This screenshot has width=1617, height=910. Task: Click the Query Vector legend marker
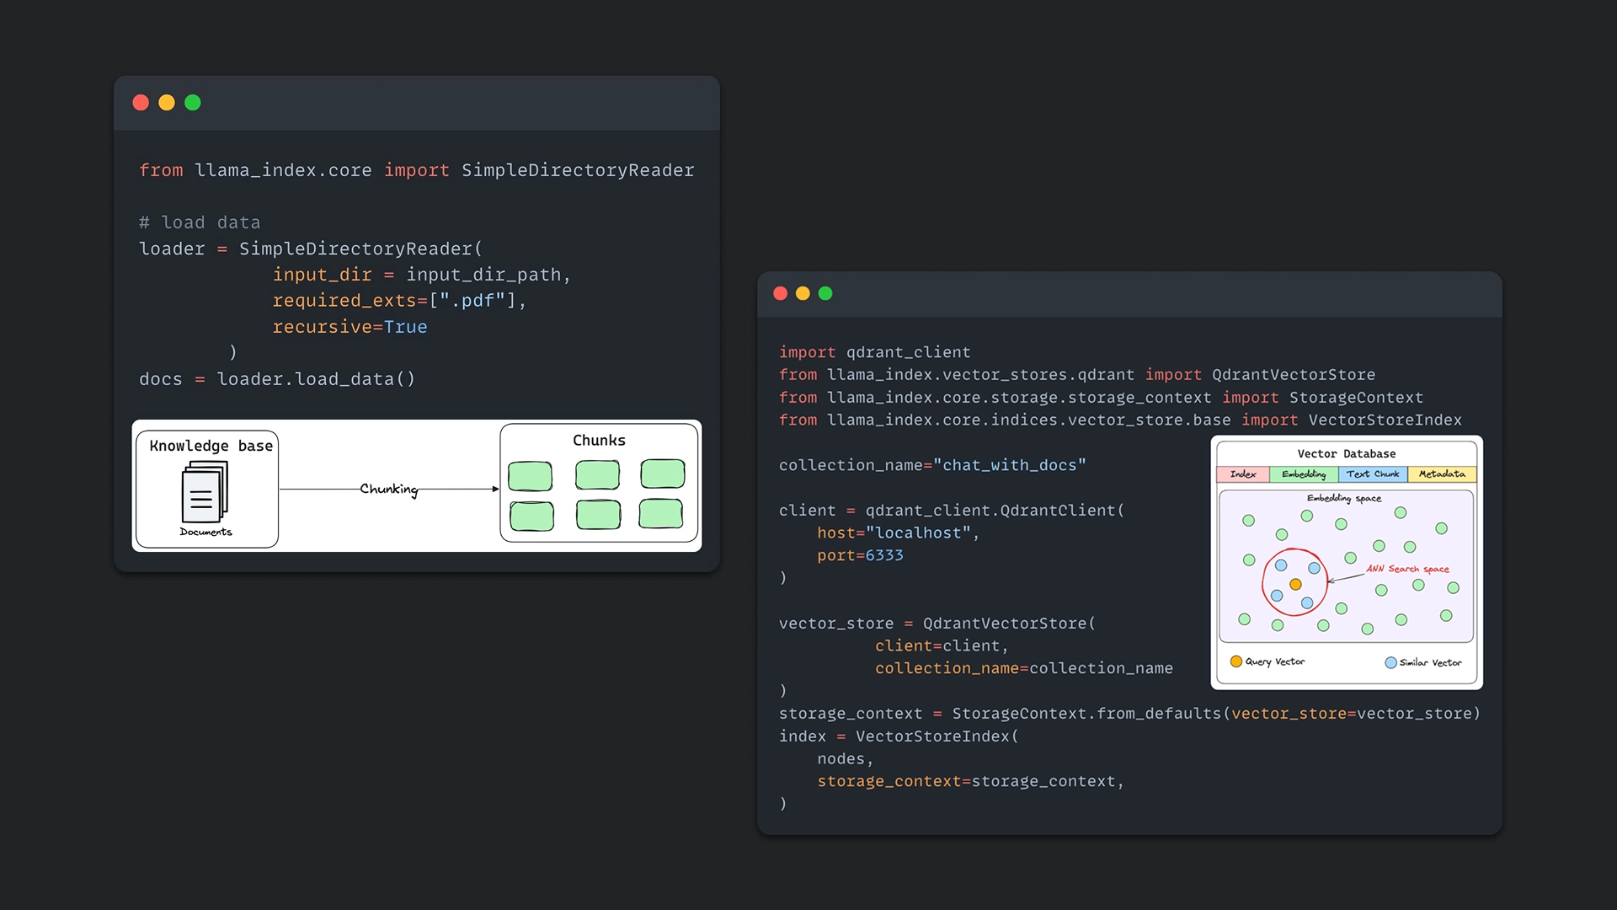tap(1235, 662)
